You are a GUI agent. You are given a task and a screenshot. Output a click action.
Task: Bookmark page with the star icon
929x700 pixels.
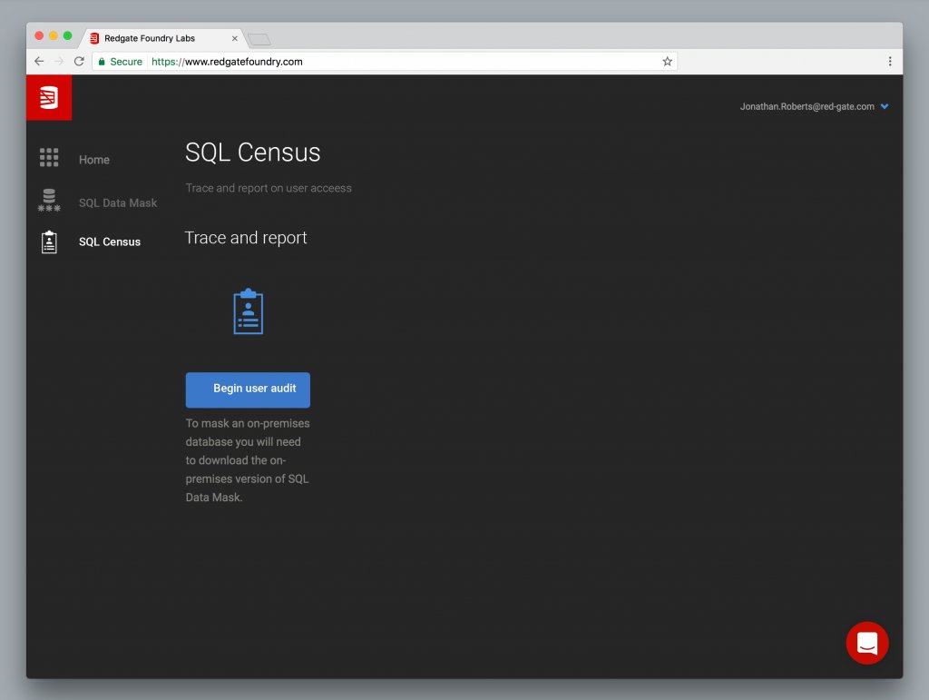click(667, 61)
